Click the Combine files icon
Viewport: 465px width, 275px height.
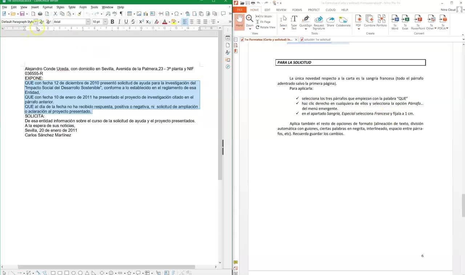tap(369, 21)
